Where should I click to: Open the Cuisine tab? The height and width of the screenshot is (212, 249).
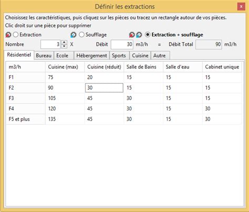tap(140, 55)
